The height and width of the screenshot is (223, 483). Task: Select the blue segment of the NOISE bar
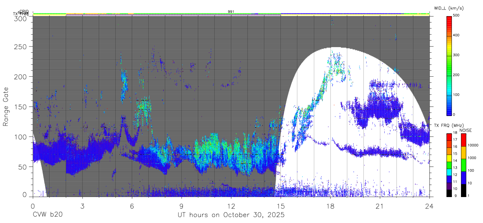click(463, 177)
